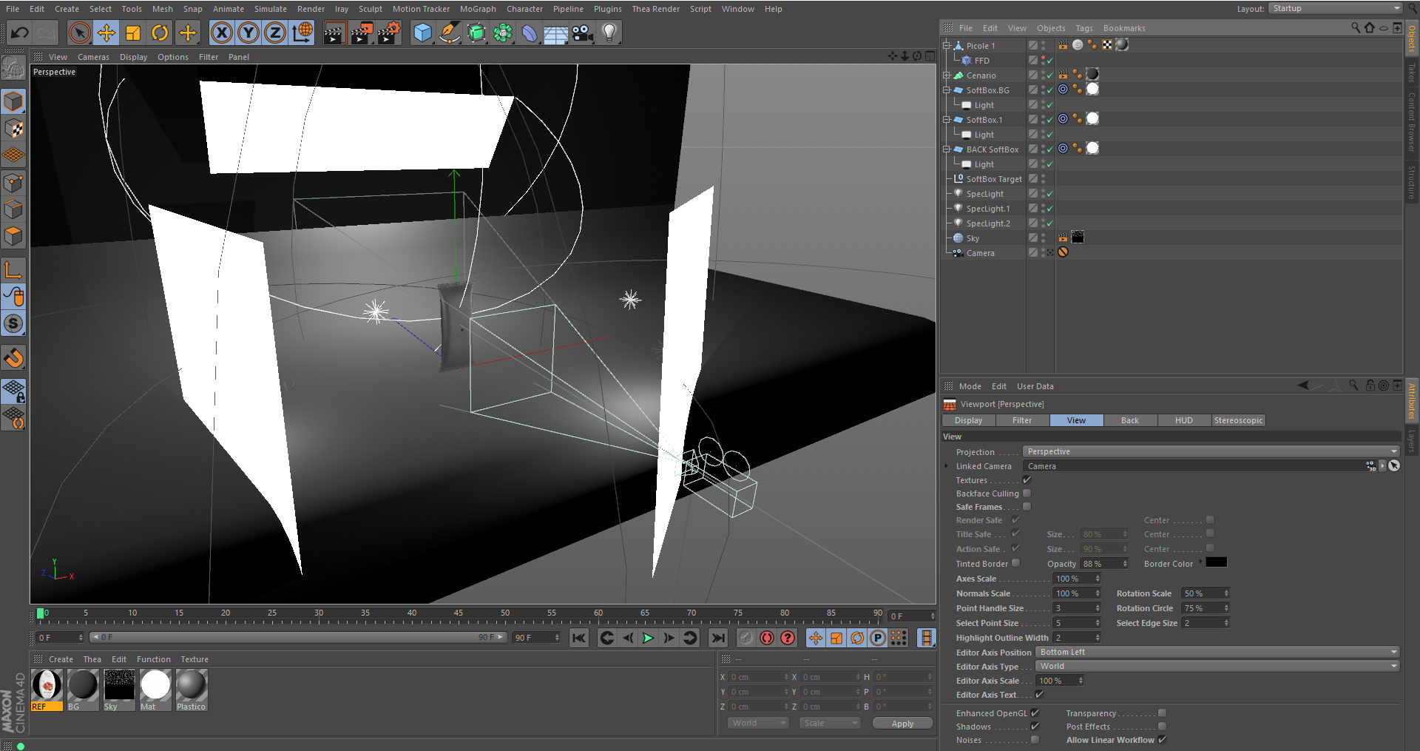Open the MoGraph menu

pyautogui.click(x=478, y=9)
